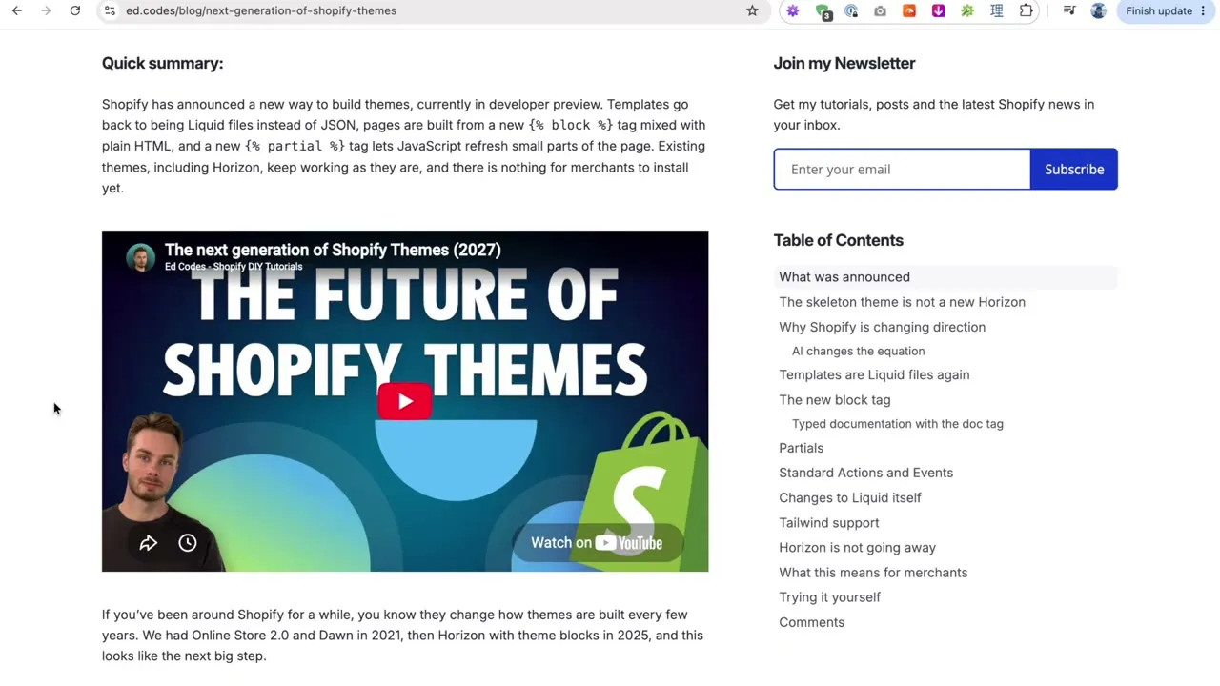Open the green shield extension with badge 3
The height and width of the screenshot is (686, 1220).
tap(823, 11)
